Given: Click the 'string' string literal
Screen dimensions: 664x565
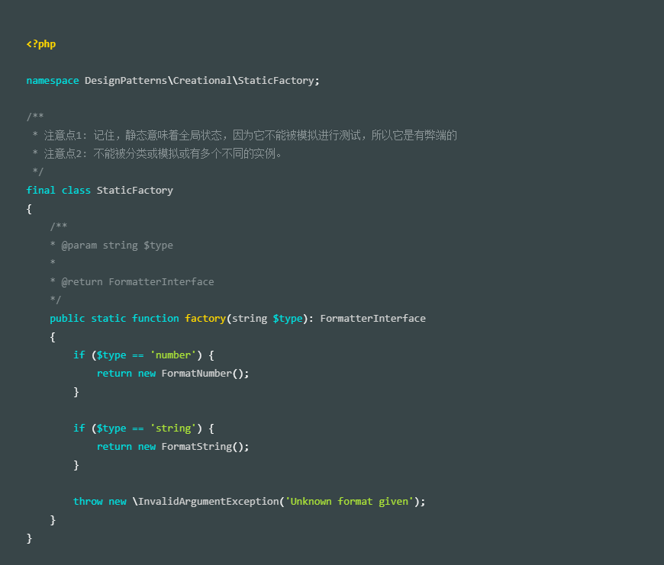Looking at the screenshot, I should click(x=172, y=429).
